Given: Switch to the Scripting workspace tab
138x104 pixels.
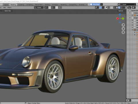Looking at the screenshot, I should (x=81, y=5).
